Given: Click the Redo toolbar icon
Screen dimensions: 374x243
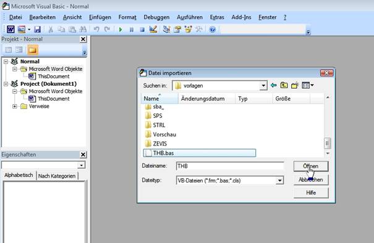Looking at the screenshot, I should coord(107,30).
